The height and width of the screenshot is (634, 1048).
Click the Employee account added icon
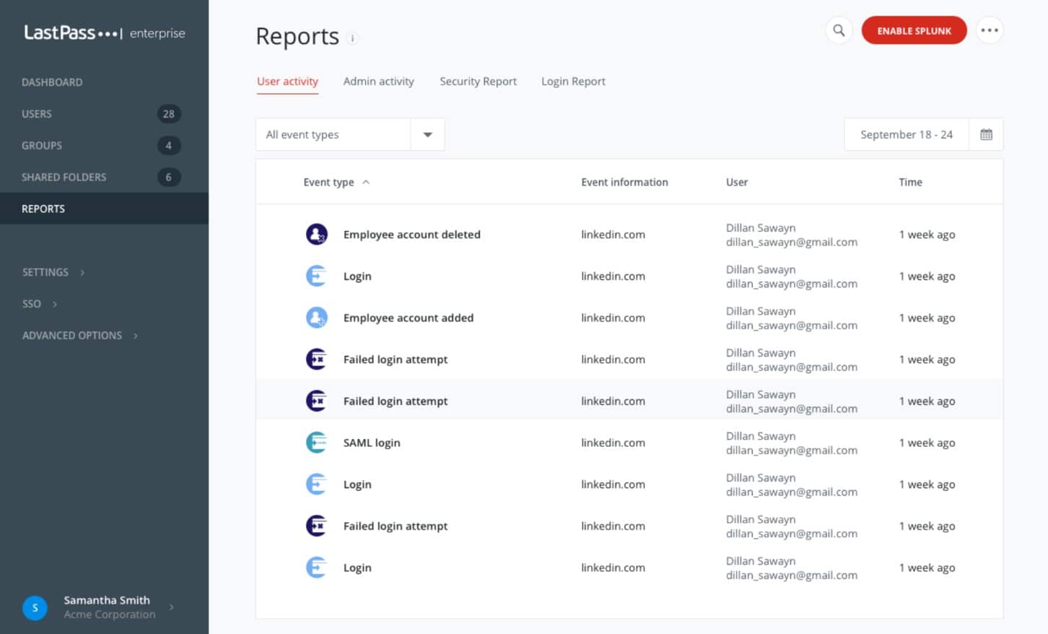pos(316,318)
